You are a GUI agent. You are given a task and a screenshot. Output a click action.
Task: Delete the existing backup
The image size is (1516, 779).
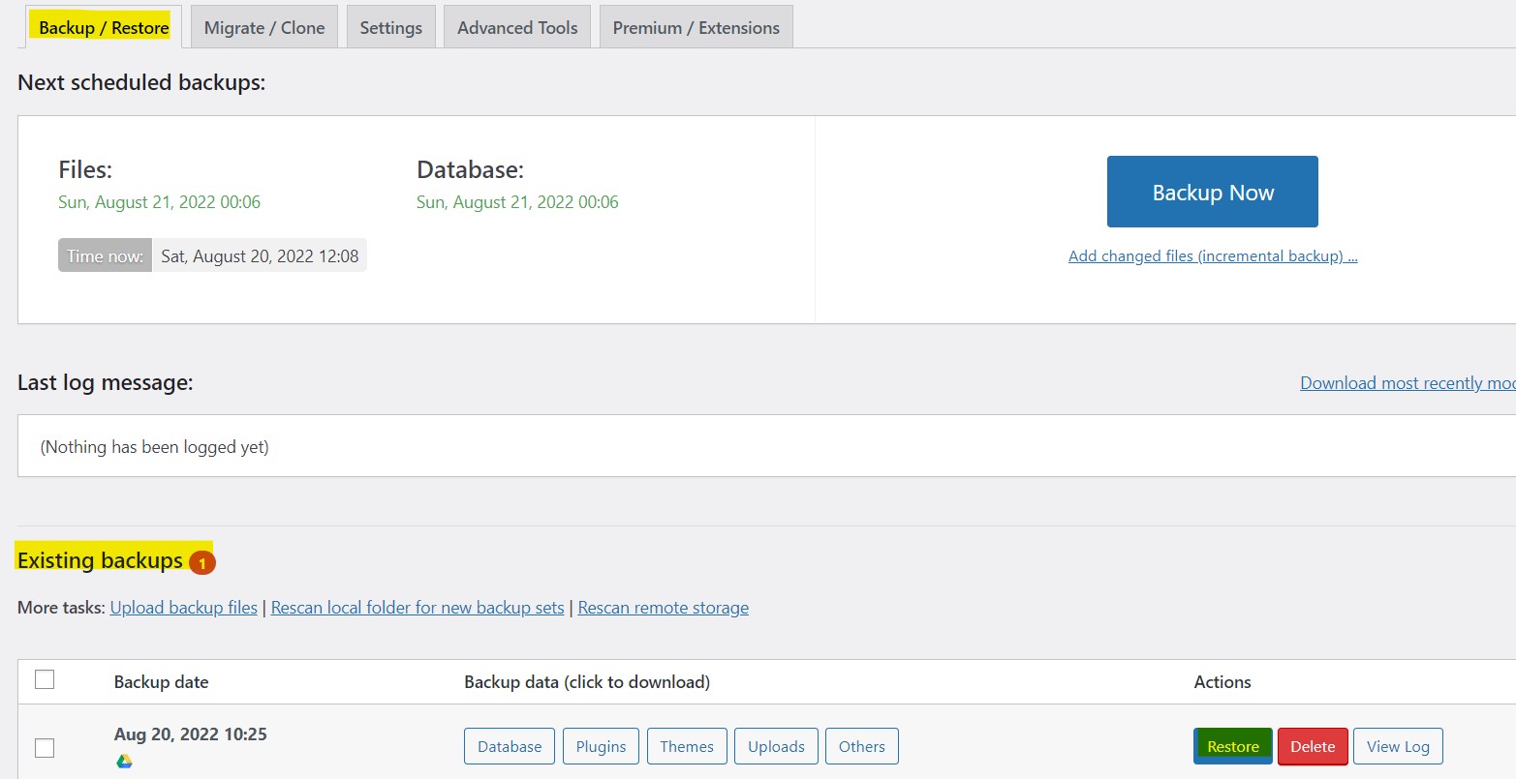point(1313,746)
